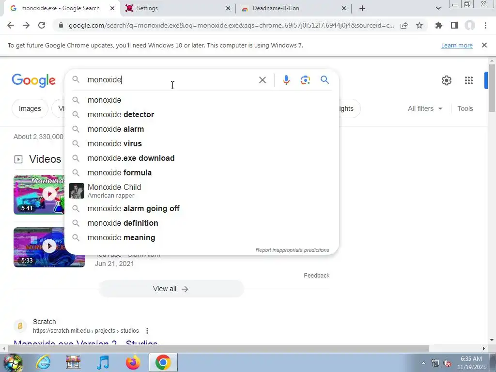The height and width of the screenshot is (372, 496).
Task: Open the taskbar media library icon
Action: click(x=73, y=362)
